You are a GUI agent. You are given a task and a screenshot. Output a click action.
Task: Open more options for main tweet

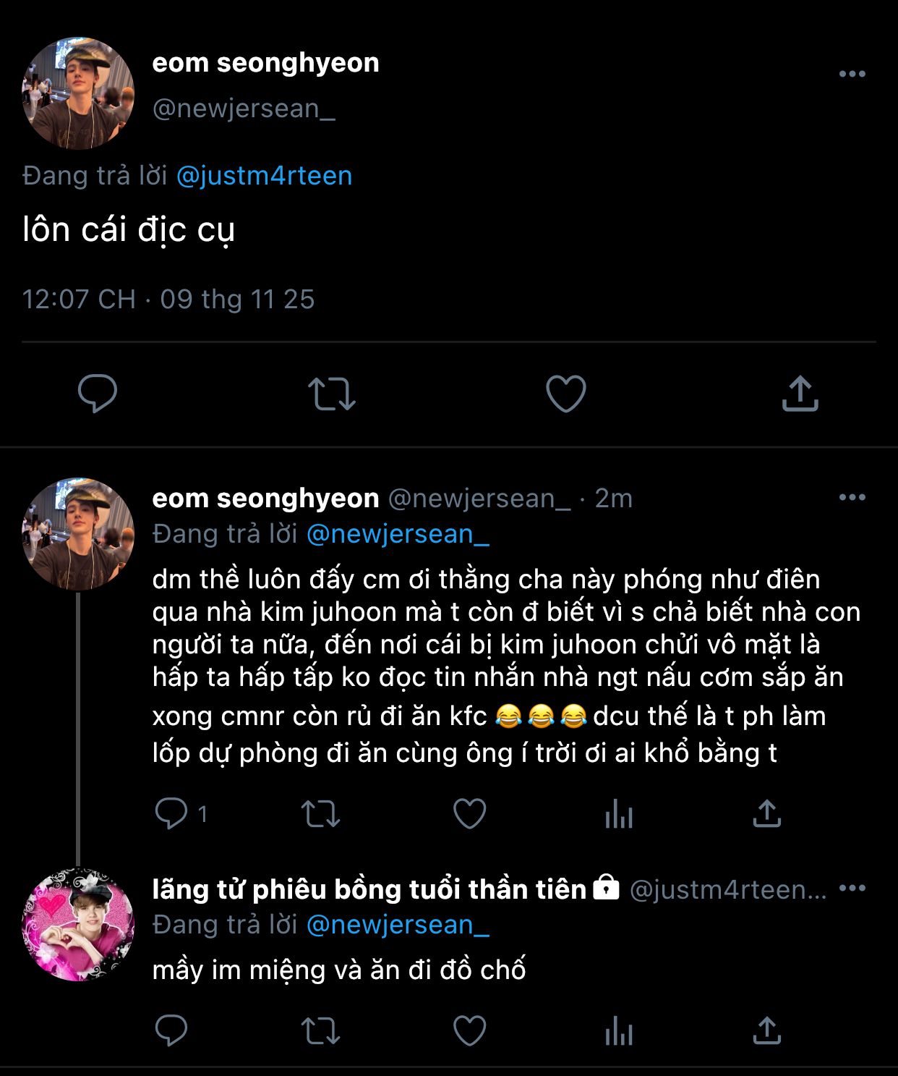852,74
